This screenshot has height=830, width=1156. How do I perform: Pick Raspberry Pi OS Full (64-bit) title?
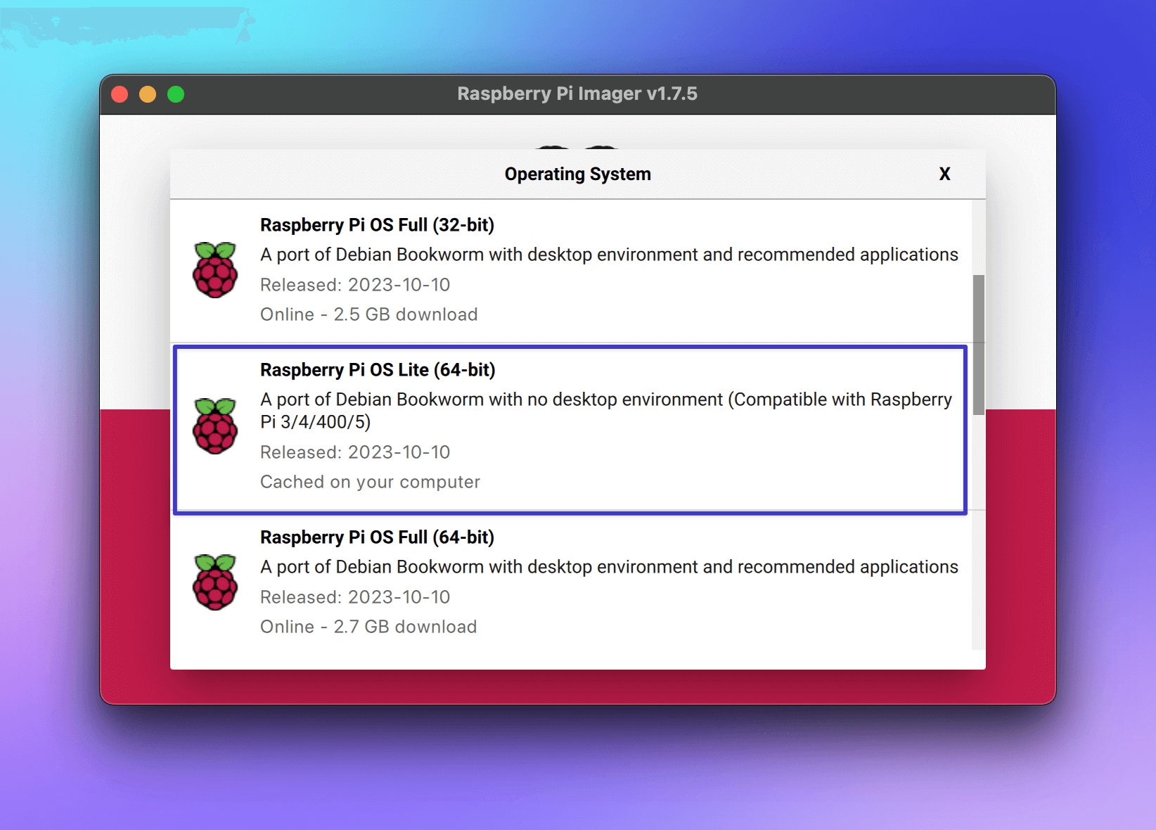(x=377, y=537)
